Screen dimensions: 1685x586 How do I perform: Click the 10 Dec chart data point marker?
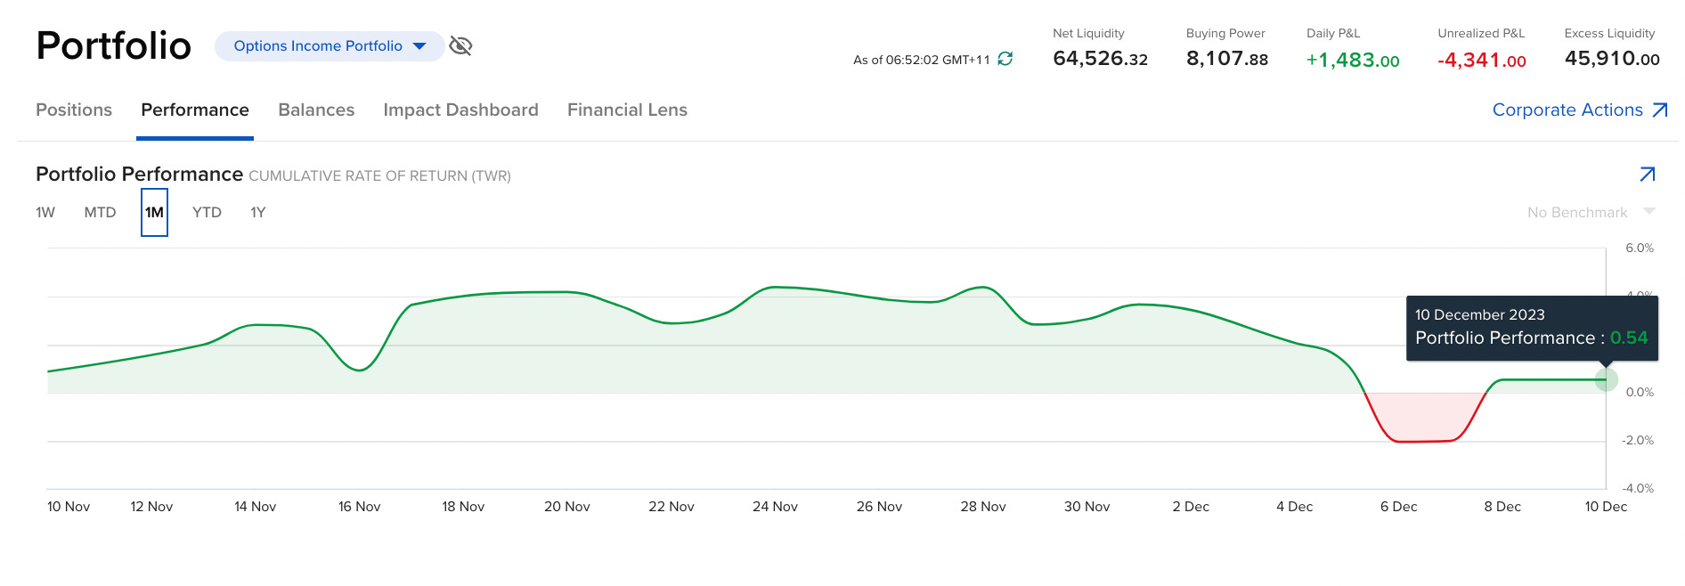click(x=1606, y=380)
